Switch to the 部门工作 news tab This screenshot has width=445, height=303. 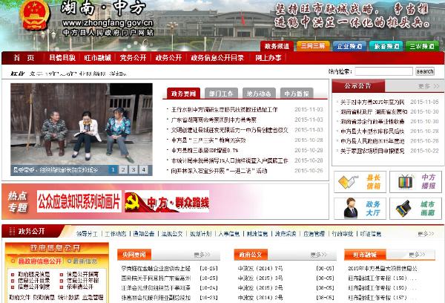221,94
